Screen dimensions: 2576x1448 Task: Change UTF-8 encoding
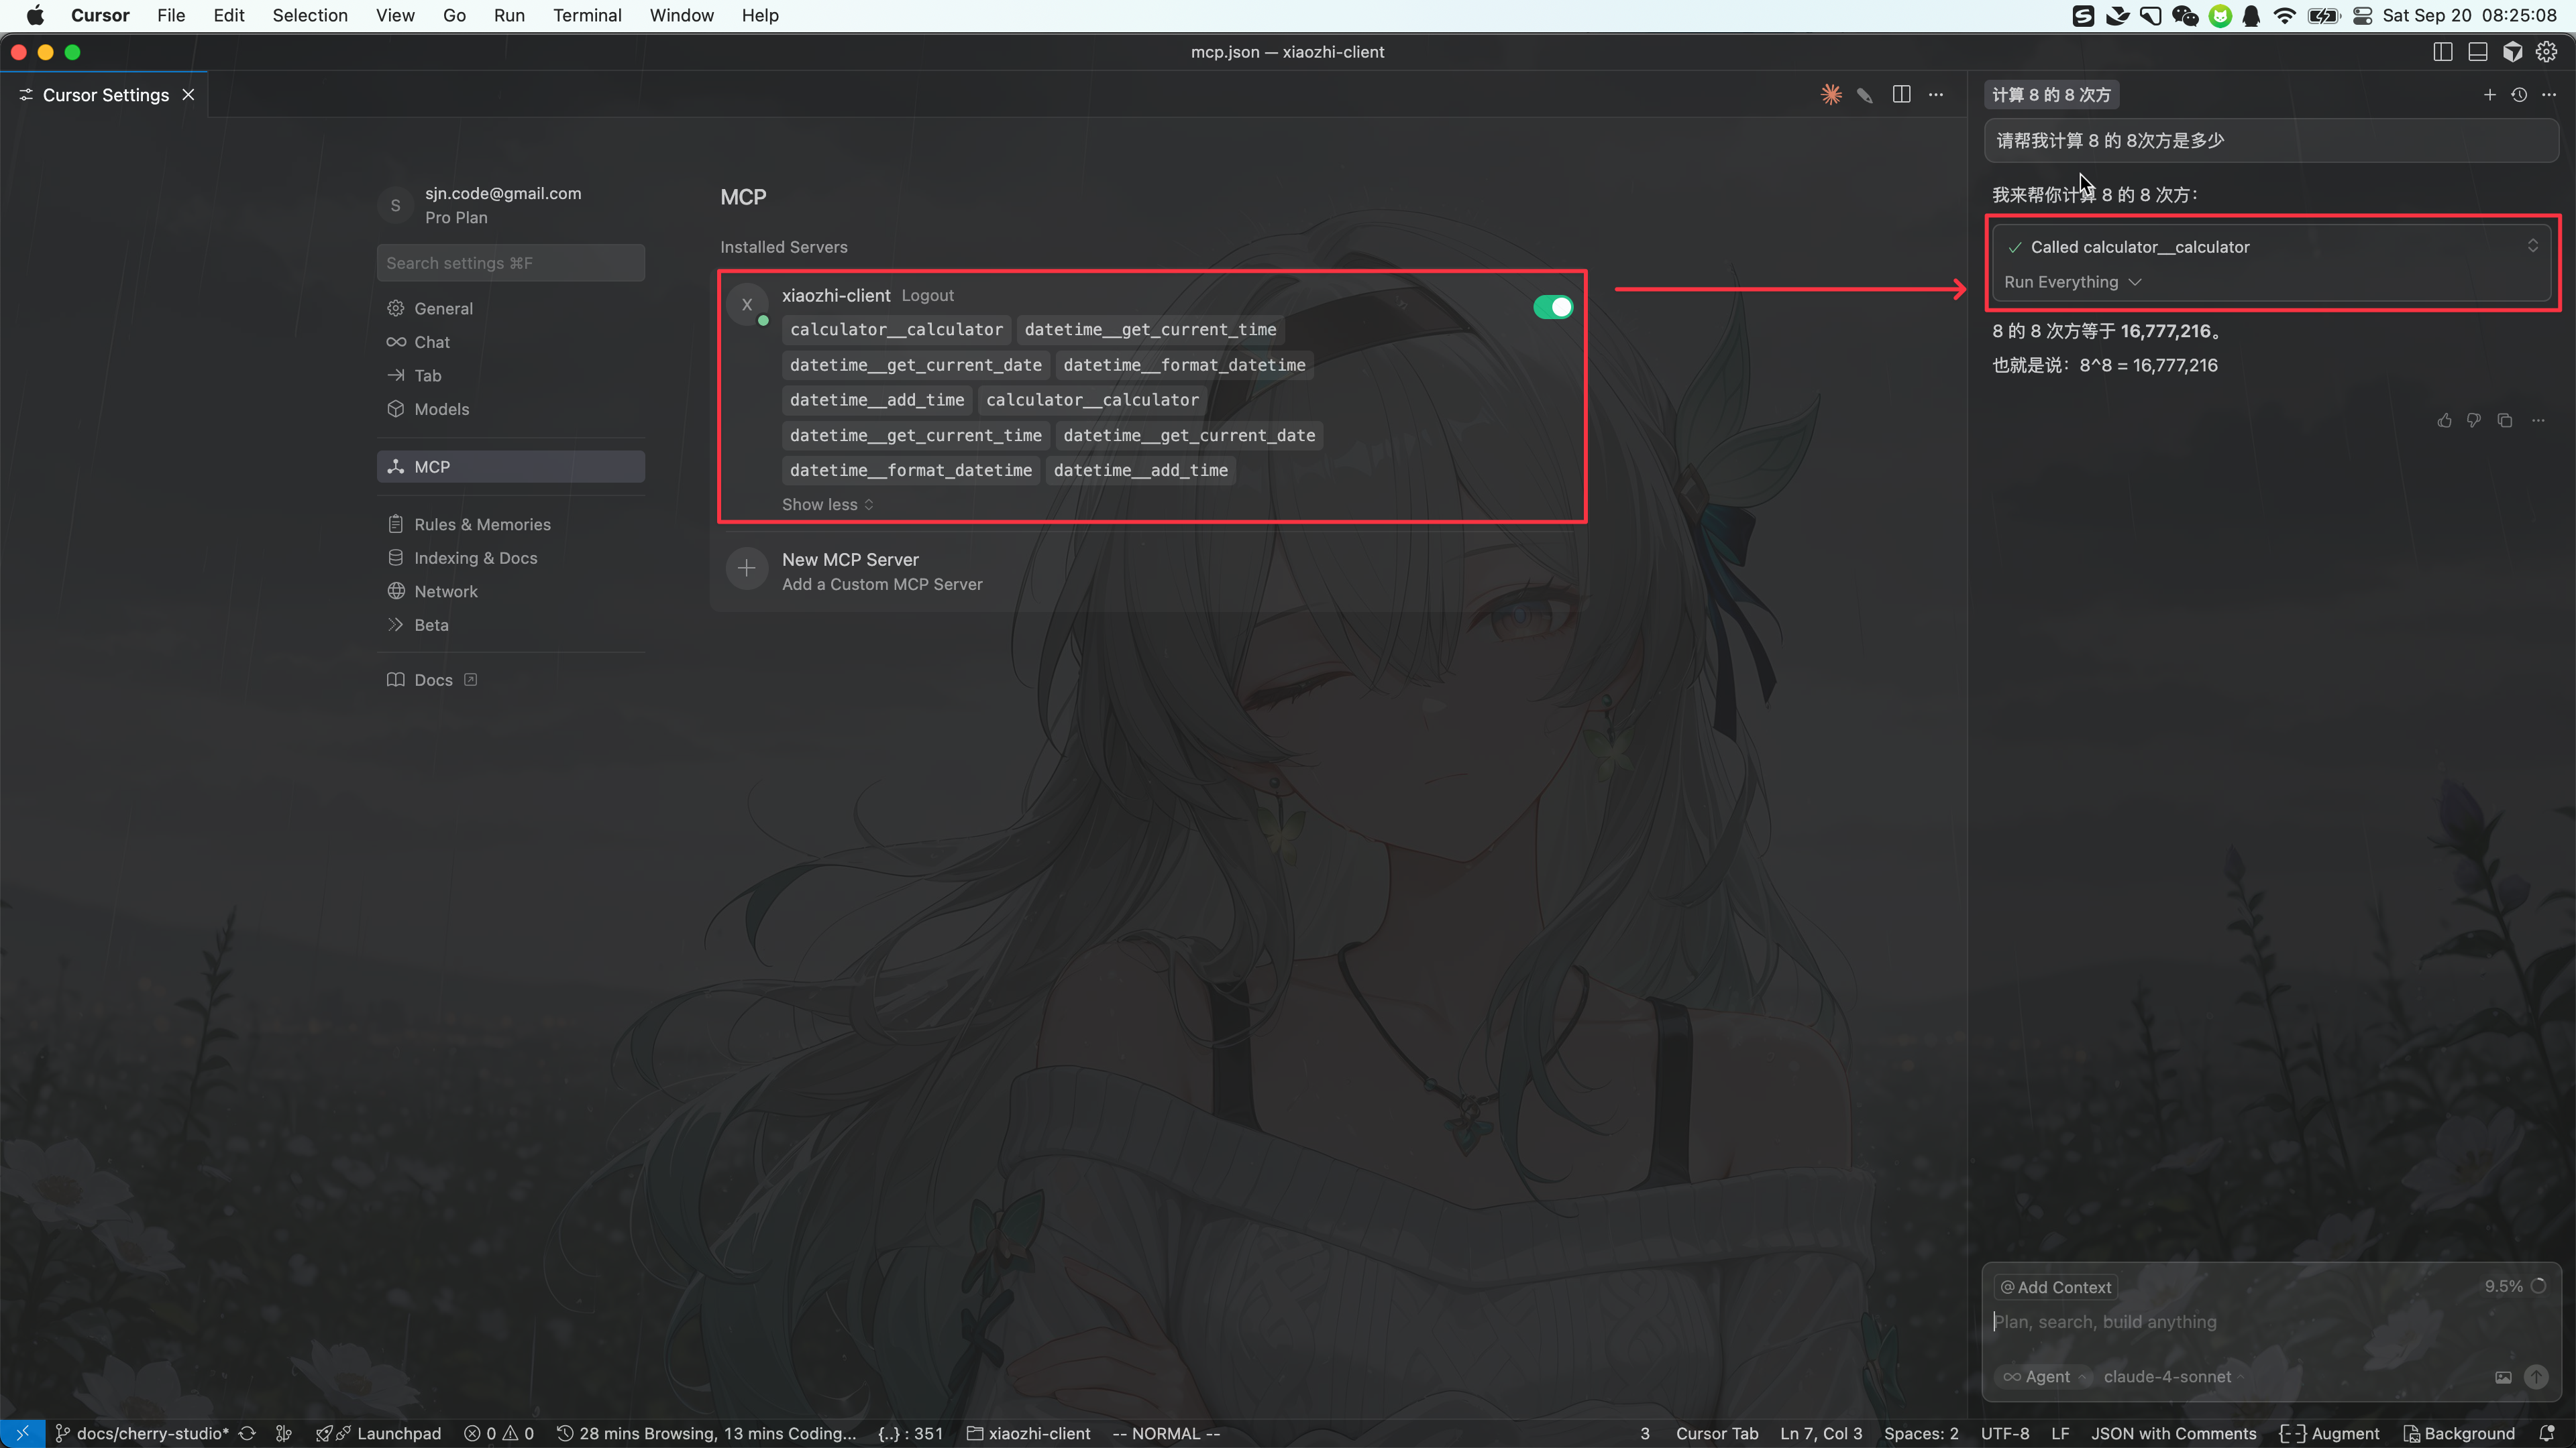(2004, 1434)
